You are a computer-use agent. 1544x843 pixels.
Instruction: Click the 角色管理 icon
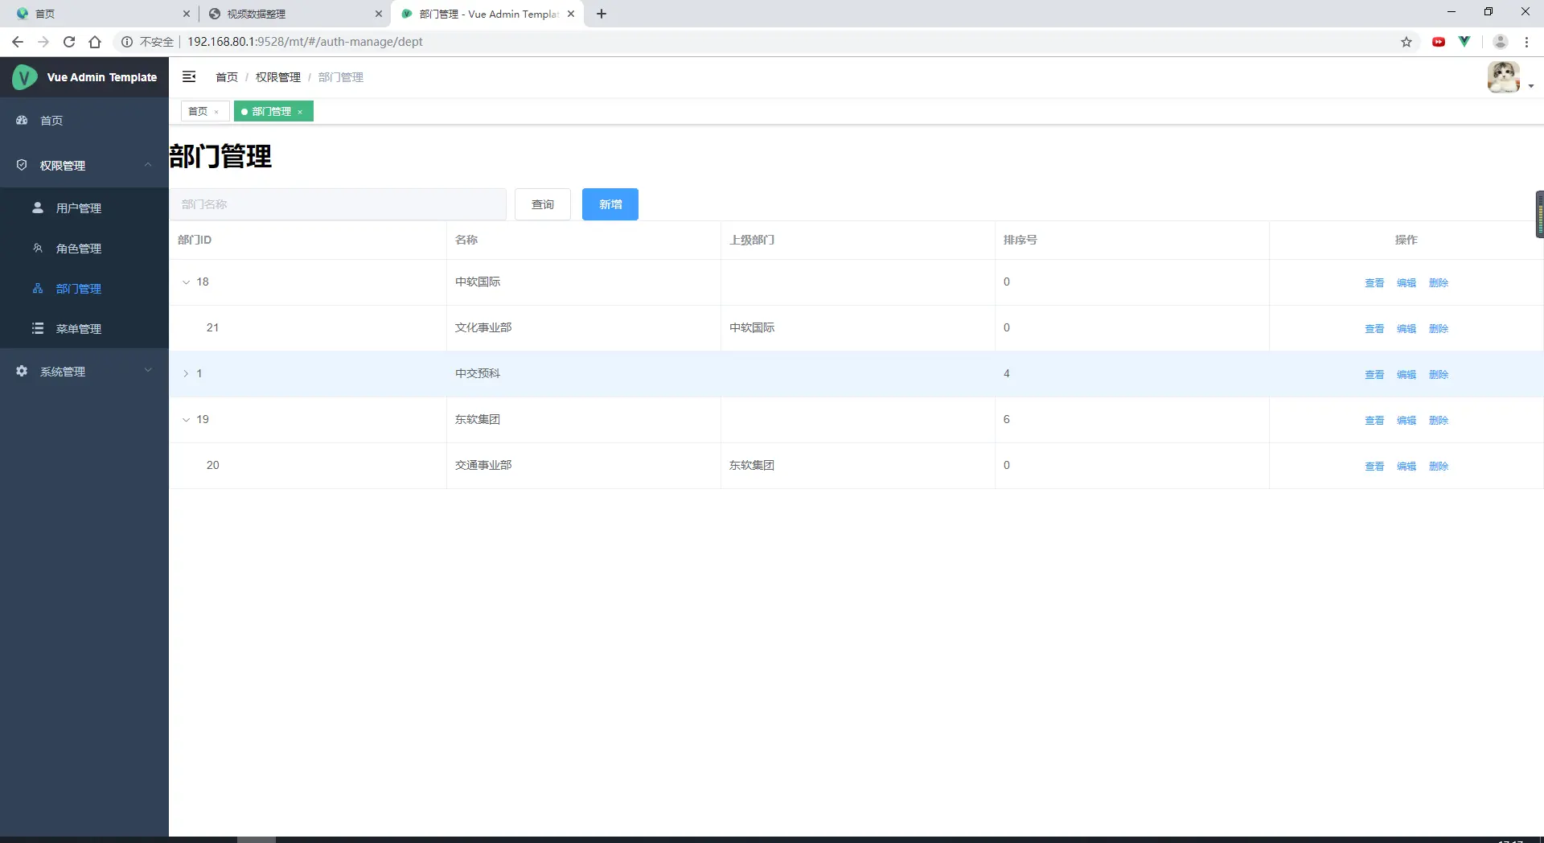coord(38,248)
